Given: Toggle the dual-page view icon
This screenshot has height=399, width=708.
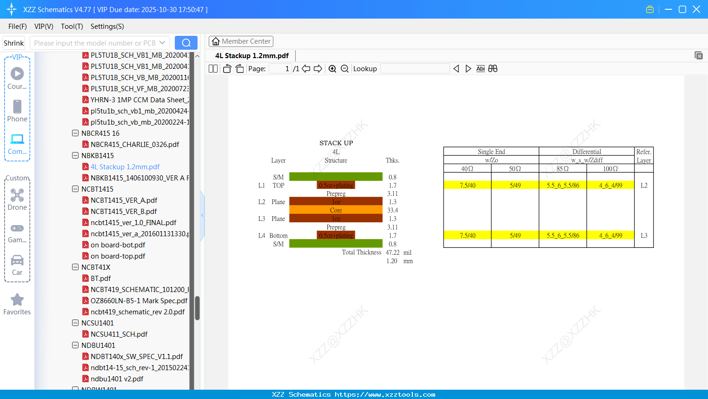Looking at the screenshot, I should click(x=213, y=69).
